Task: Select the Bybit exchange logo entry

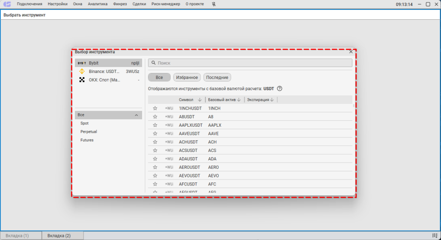Action: pyautogui.click(x=81, y=63)
